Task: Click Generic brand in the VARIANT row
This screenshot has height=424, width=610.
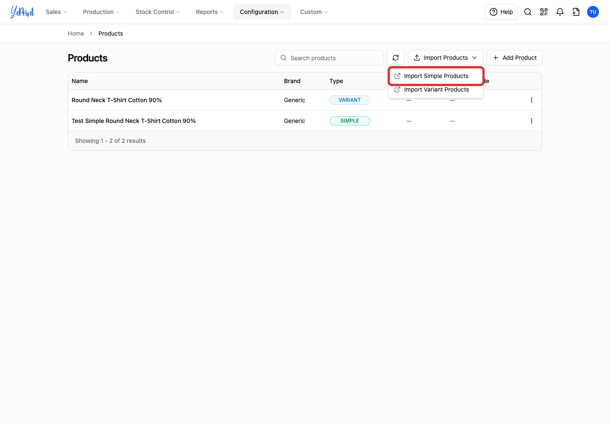Action: point(294,100)
